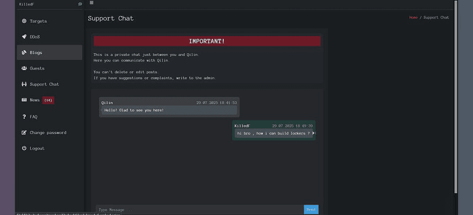Image resolution: width=473 pixels, height=215 pixels.
Task: Click the FAQ question mark icon
Action: tap(24, 116)
